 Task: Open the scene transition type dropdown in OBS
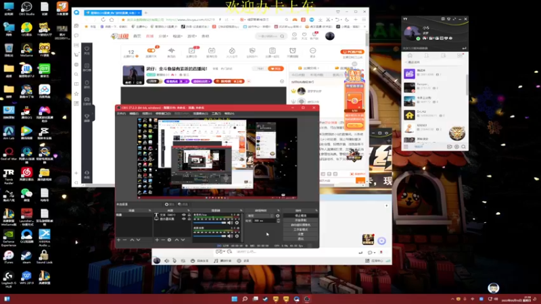pos(260,216)
